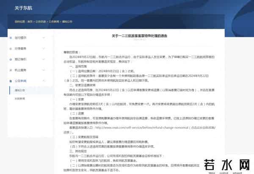Open the 机上服务 menu section
The image size is (254, 174).
pos(20,70)
